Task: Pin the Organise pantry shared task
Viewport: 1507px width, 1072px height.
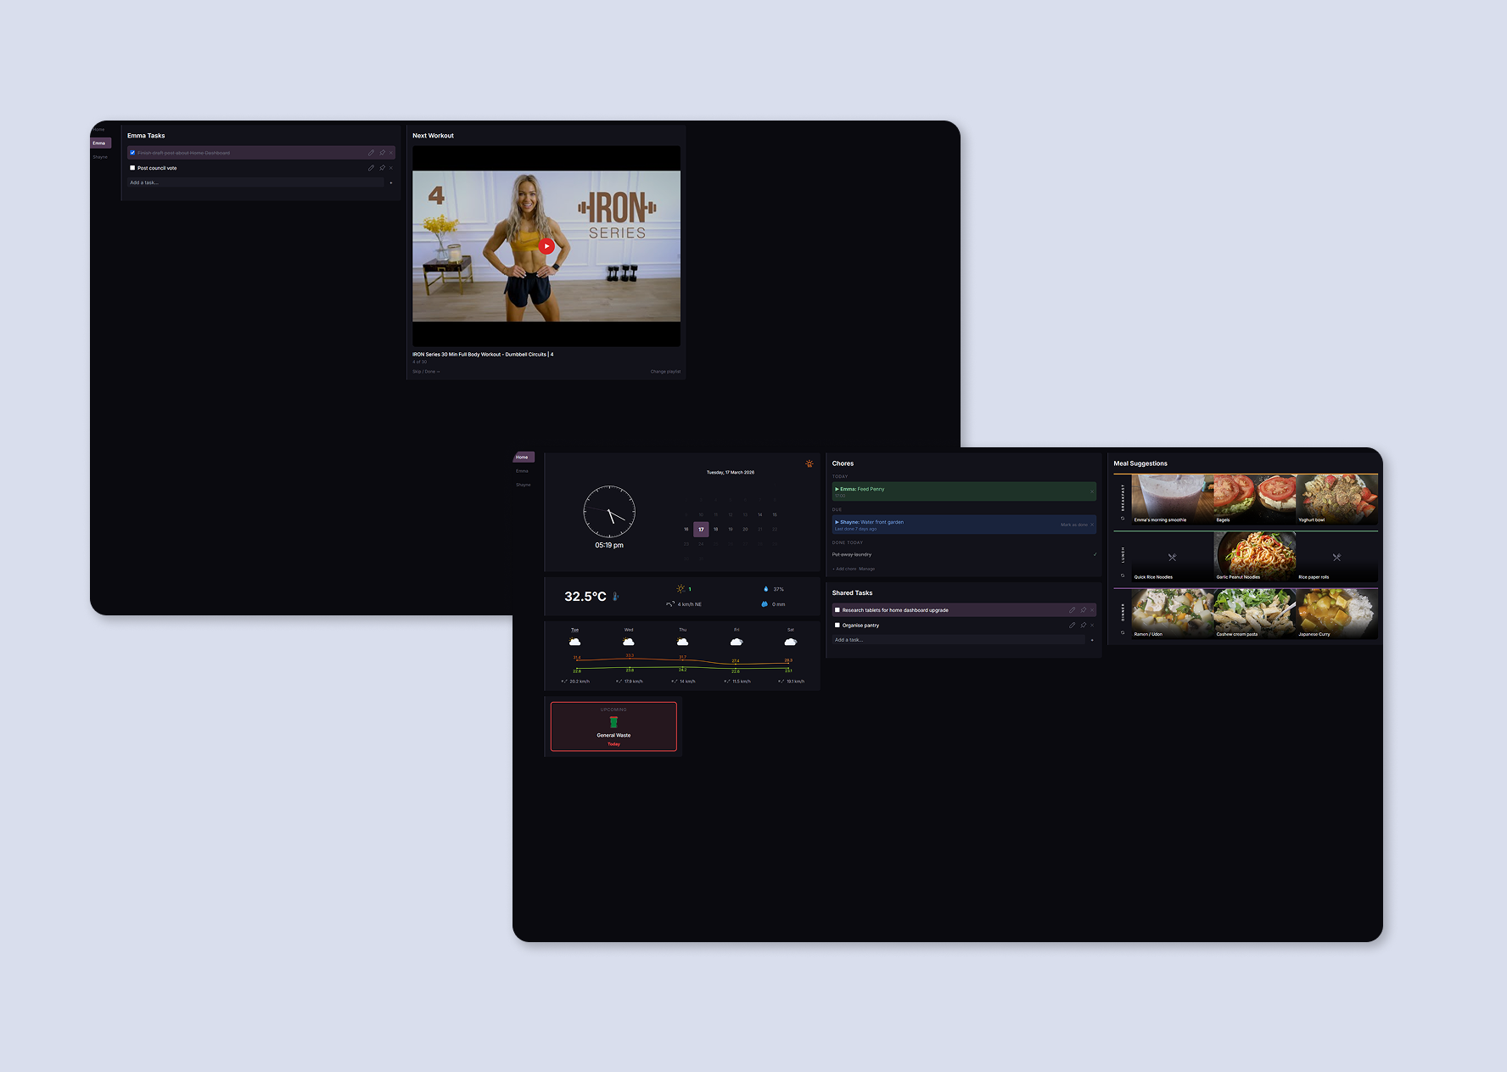Action: (1084, 626)
